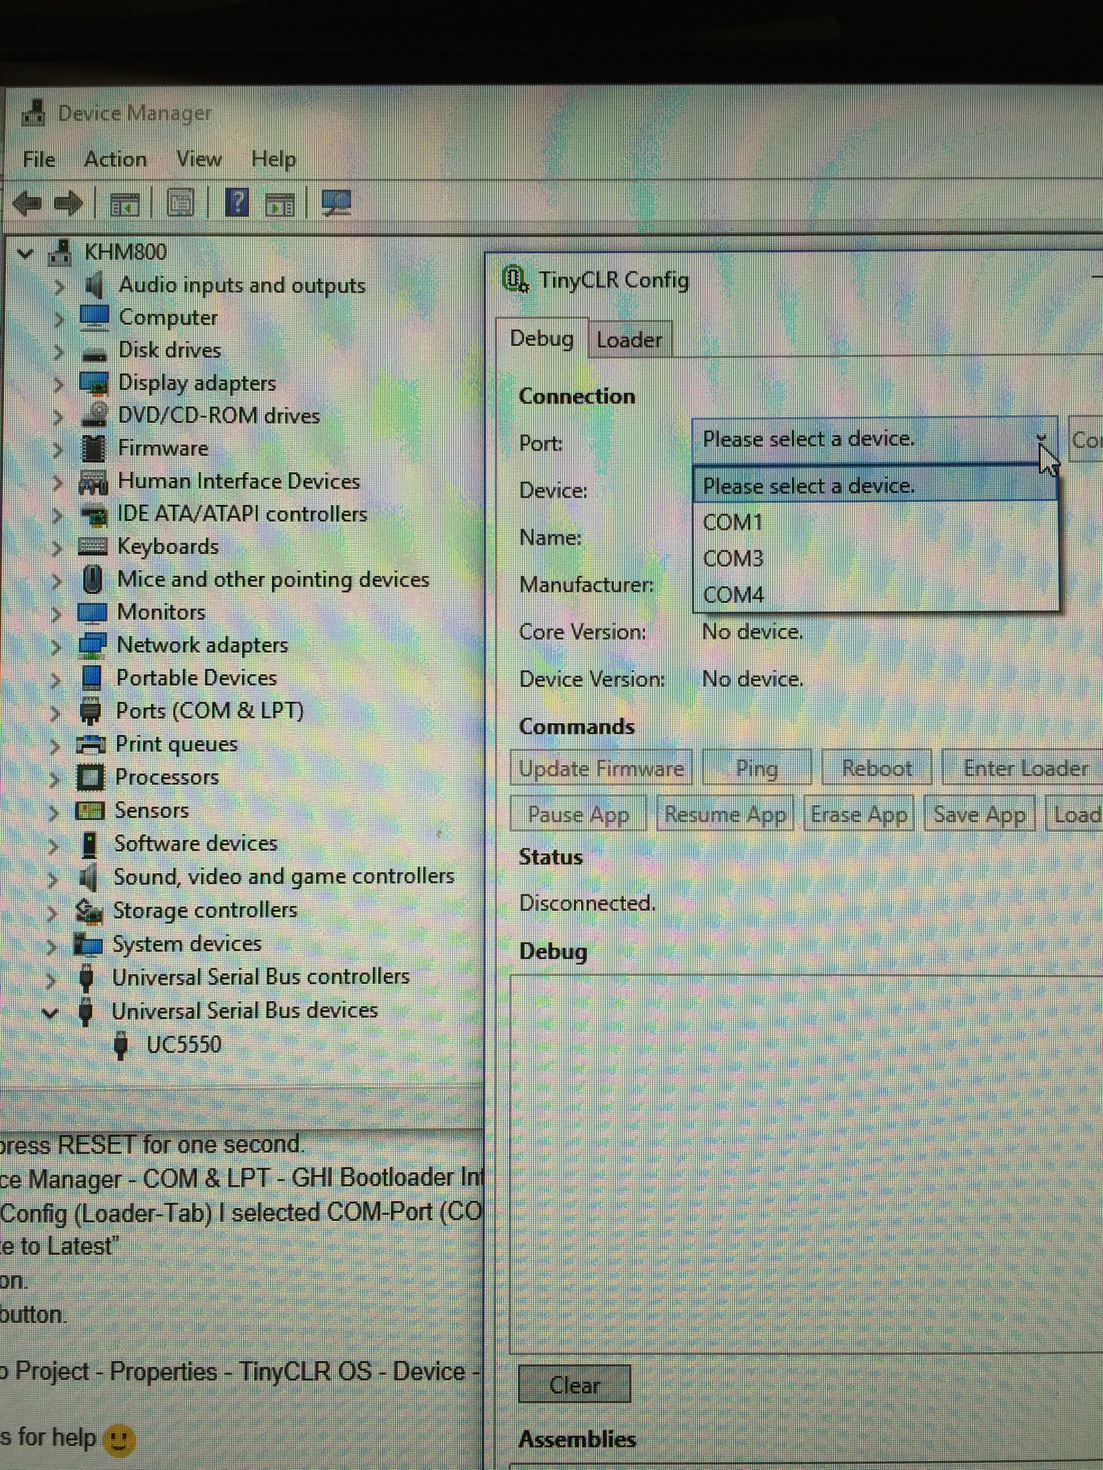Click the Firmware chip icon
1103x1470 pixels.
pos(93,448)
